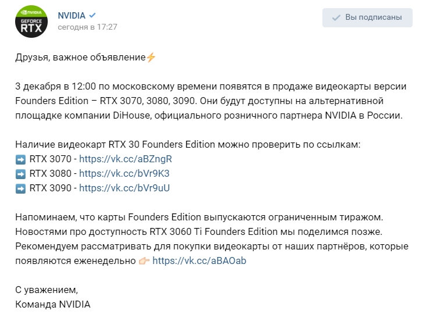Toggle the Вы подписаны subscription button

tap(367, 17)
